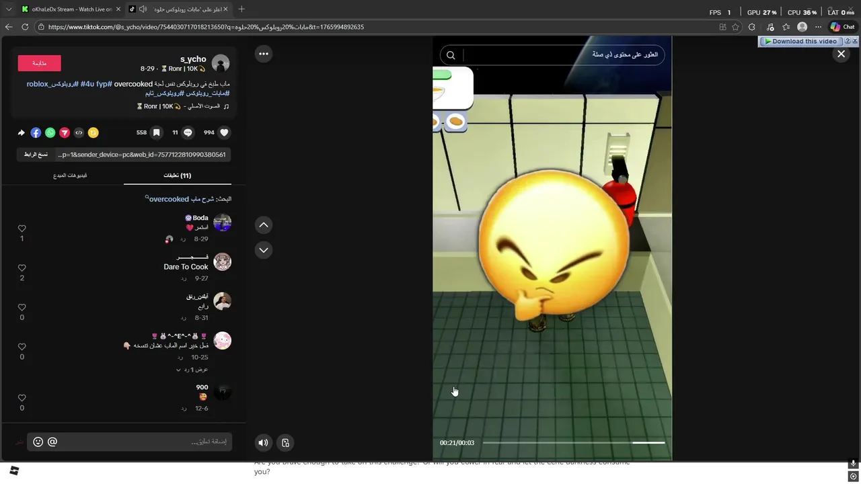Open a new browser tab
This screenshot has height=484, width=861.
[x=241, y=9]
